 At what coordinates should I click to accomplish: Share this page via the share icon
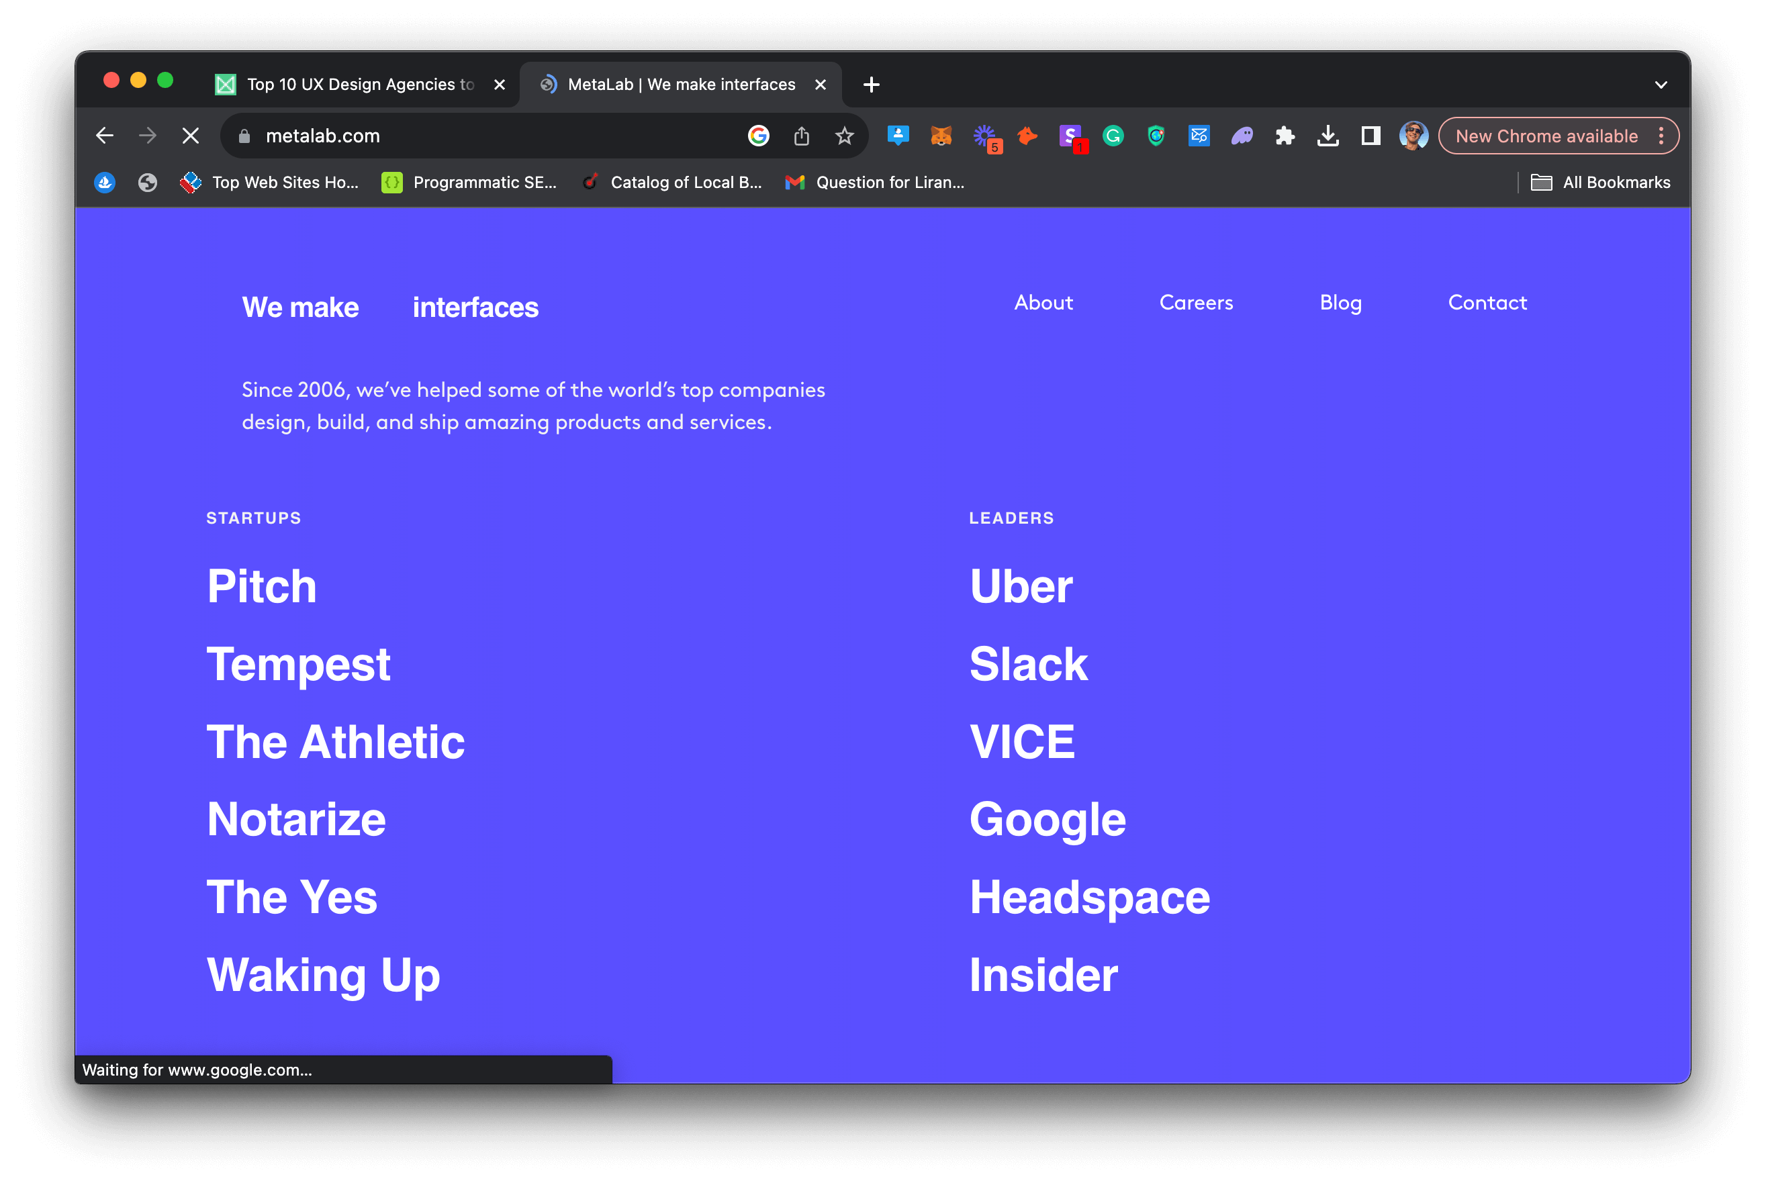coord(801,136)
